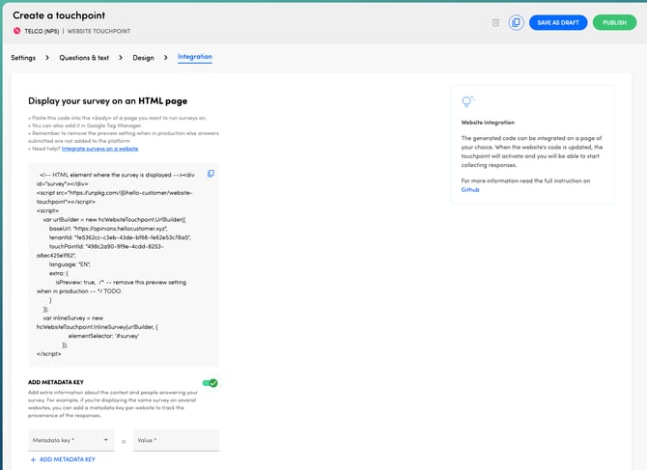Click chevron arrow before Integration step
This screenshot has height=470, width=647.
pos(166,58)
